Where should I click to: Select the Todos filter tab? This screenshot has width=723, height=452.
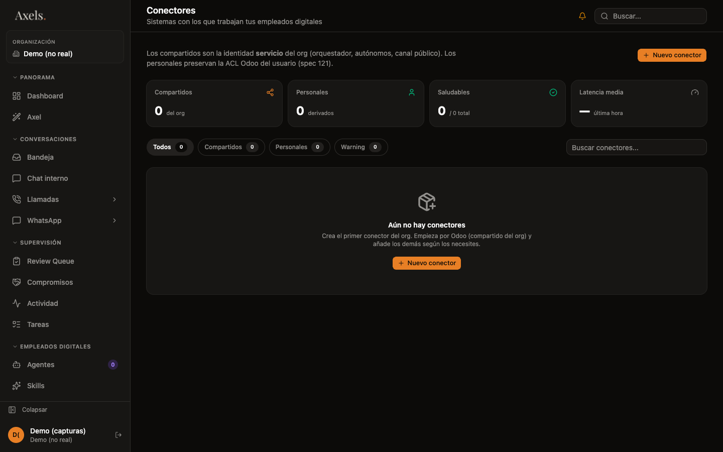170,147
